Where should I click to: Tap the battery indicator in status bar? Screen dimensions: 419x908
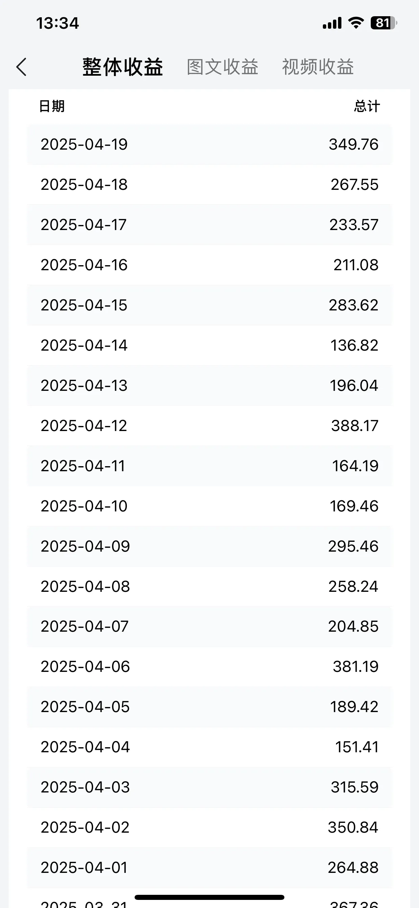pyautogui.click(x=384, y=23)
